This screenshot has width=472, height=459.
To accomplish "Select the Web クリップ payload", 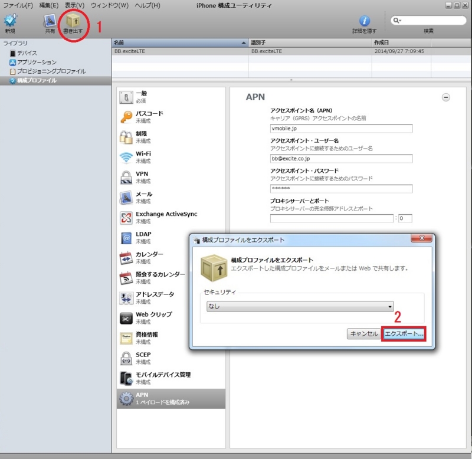I will (153, 318).
